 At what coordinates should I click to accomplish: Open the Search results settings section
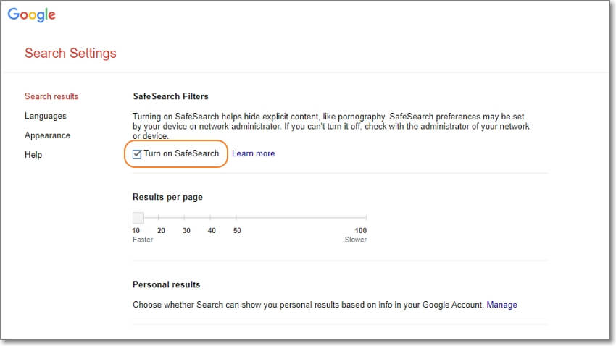51,96
